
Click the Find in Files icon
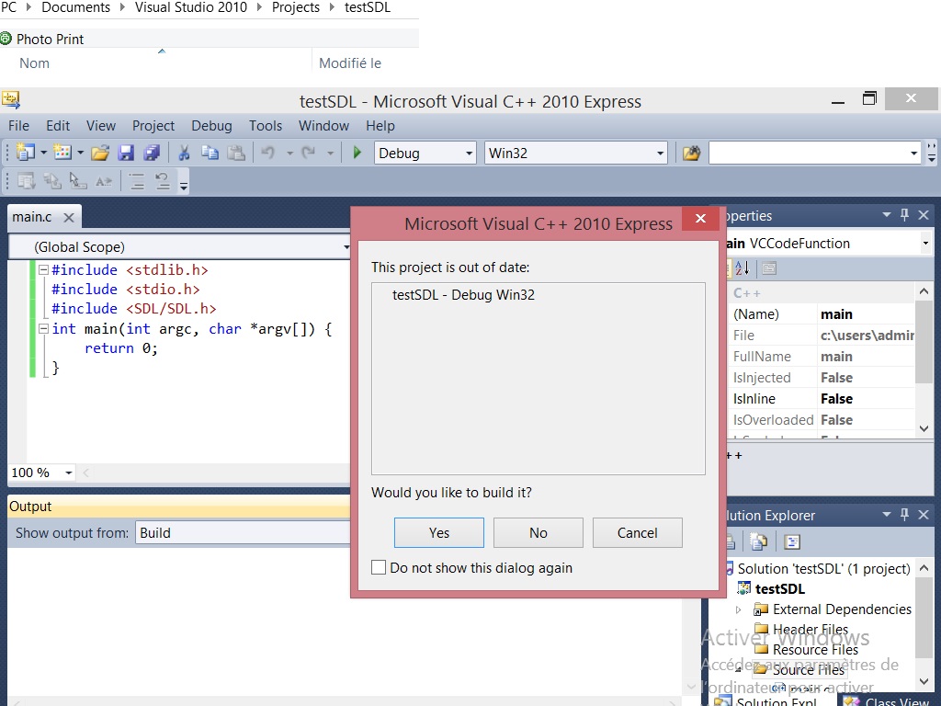point(691,154)
